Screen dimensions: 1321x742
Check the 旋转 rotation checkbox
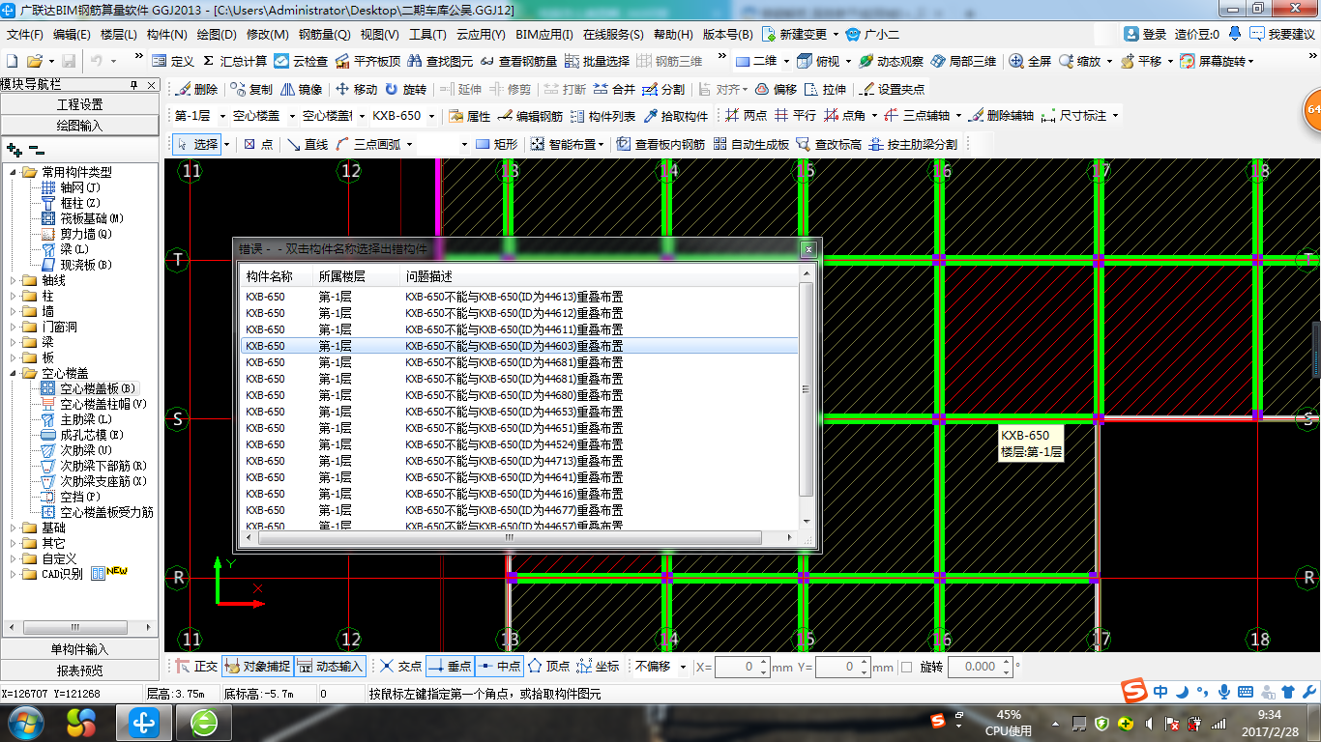(x=906, y=667)
